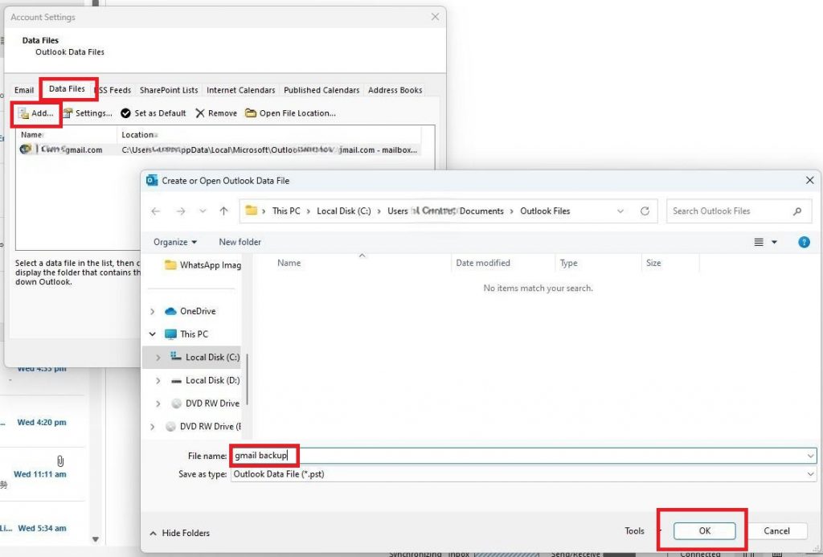Open data file Settings
Image resolution: width=823 pixels, height=557 pixels.
pos(88,113)
